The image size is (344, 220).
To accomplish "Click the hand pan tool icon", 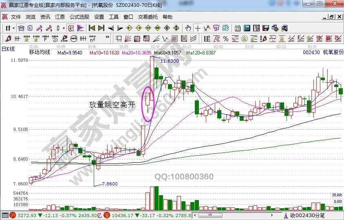I will point(188,28).
